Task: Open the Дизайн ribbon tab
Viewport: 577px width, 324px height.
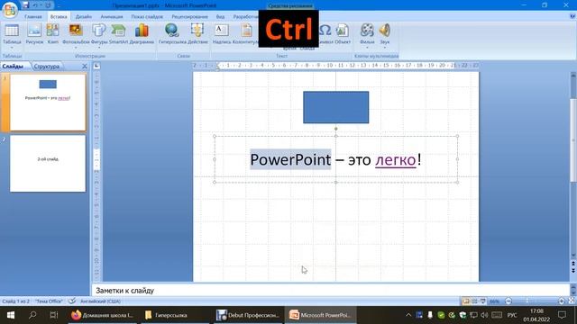Action: coord(84,16)
